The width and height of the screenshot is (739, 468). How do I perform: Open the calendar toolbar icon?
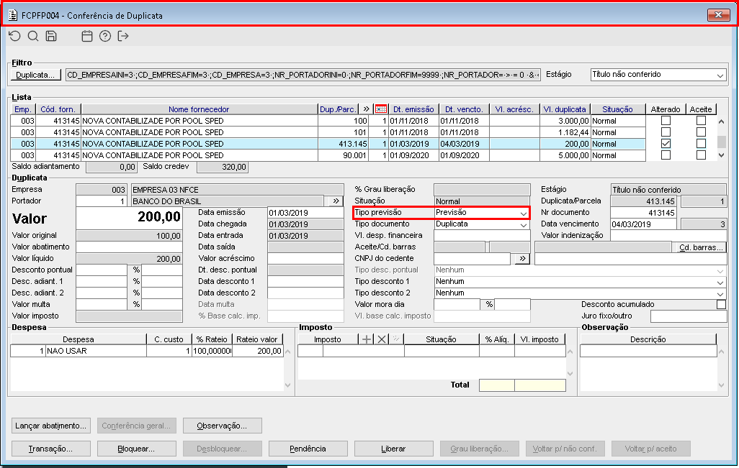point(87,37)
